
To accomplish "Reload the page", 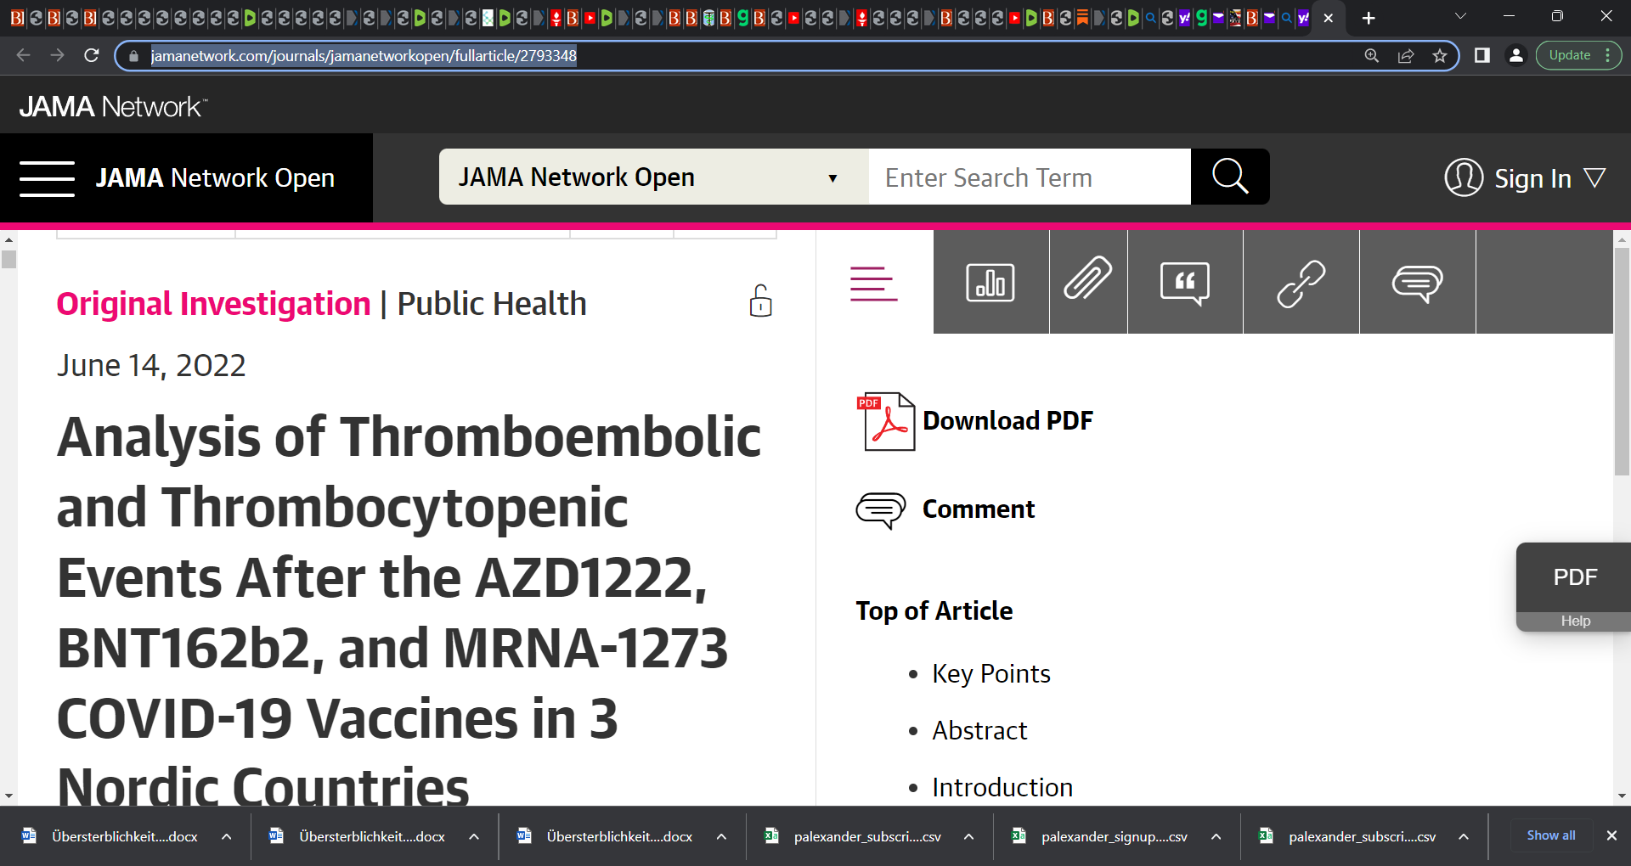I will click(x=92, y=55).
